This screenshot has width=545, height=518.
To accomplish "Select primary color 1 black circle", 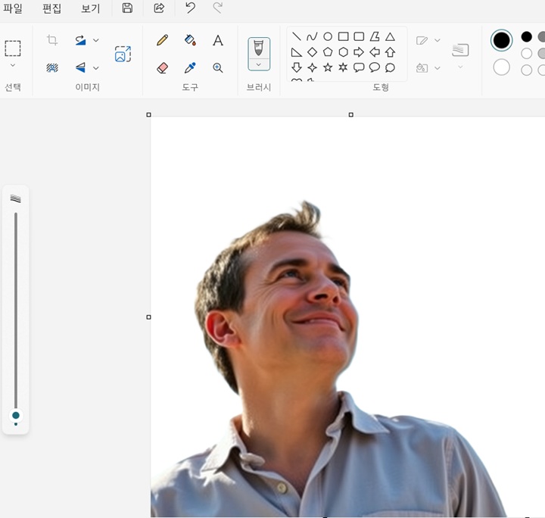I will 501,40.
